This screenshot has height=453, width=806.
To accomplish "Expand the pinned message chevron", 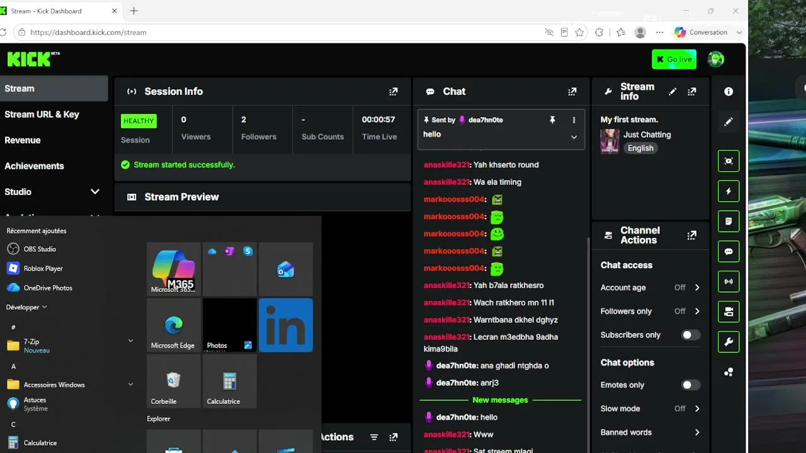I will [x=574, y=137].
